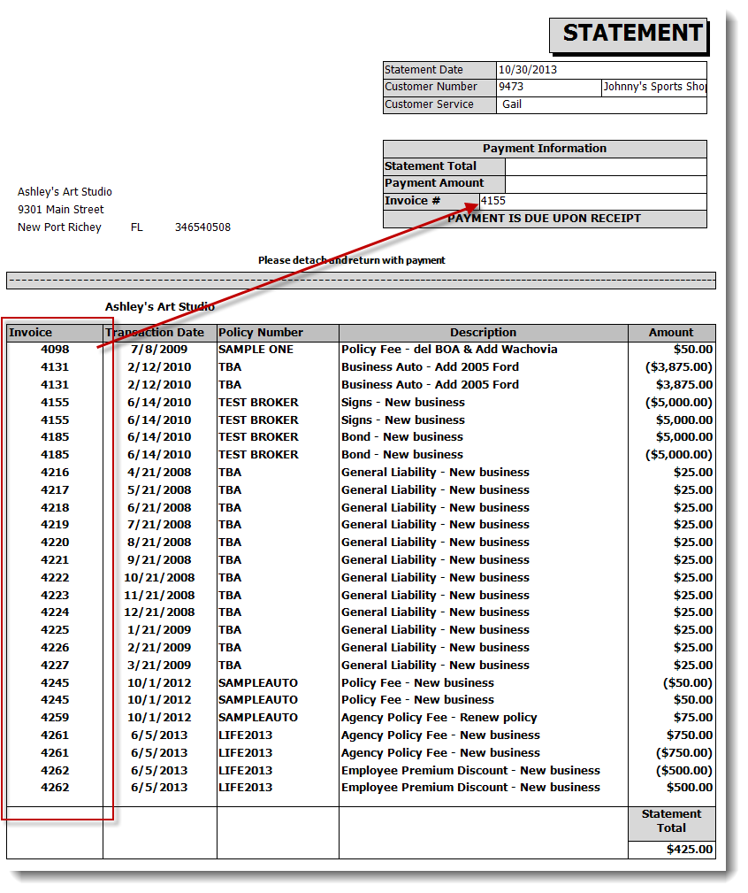Image resolution: width=748 pixels, height=893 pixels.
Task: Click the $75.00 amount
Action: point(693,718)
